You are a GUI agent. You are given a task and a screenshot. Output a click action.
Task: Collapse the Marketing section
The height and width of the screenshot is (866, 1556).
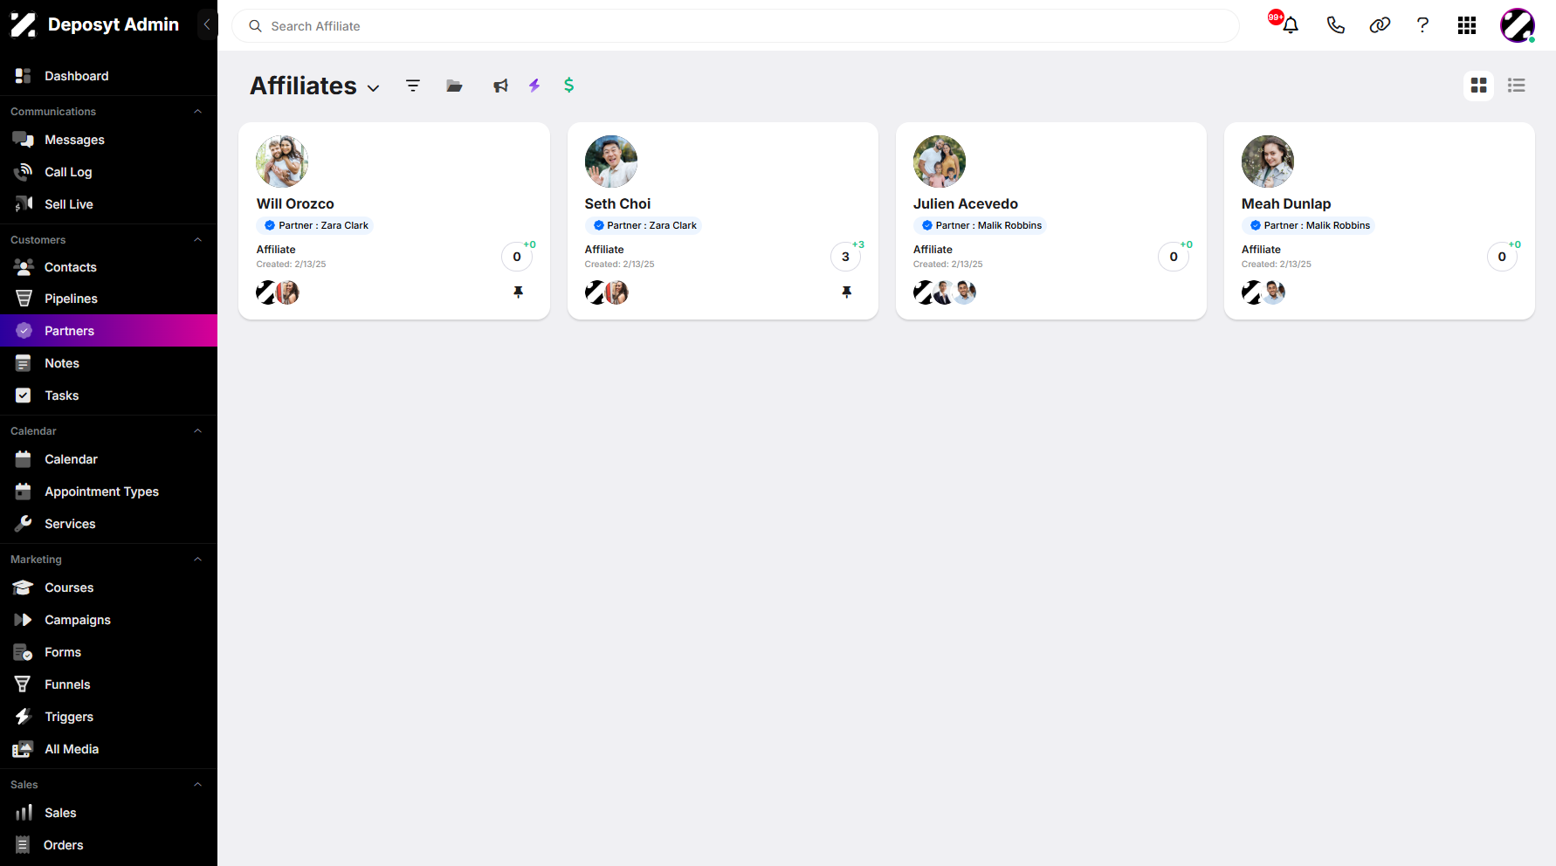(197, 560)
